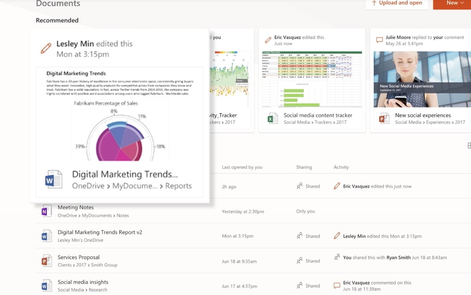471x295 pixels.
Task: Click the shared people icon in 2h ago row
Action: (x=299, y=186)
